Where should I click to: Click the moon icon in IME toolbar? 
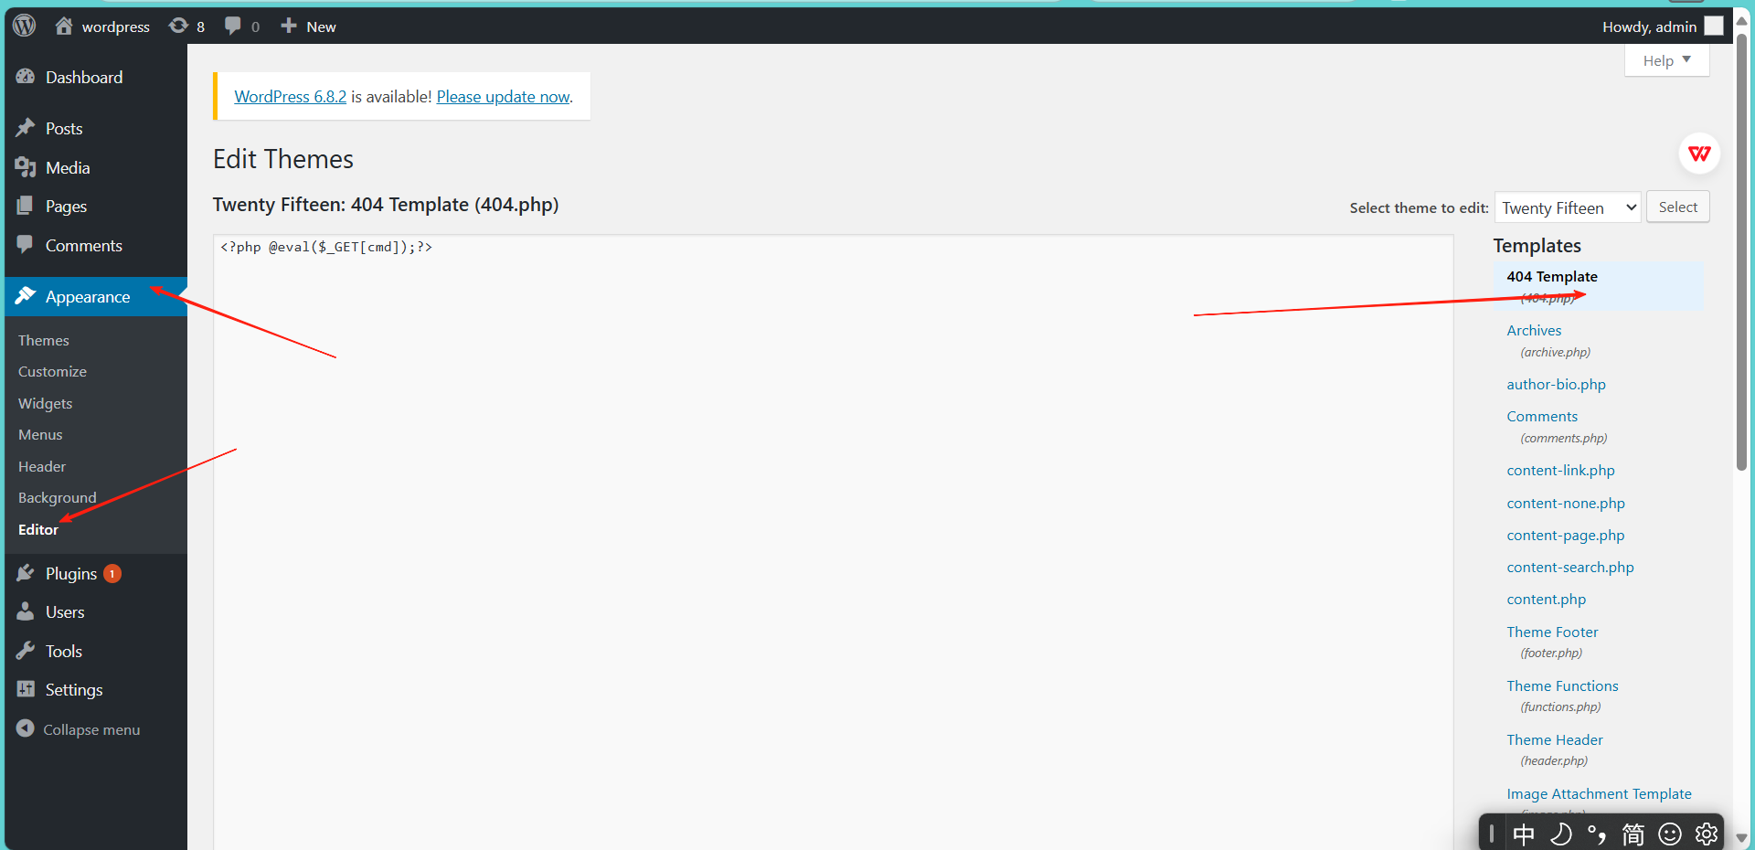[1561, 834]
